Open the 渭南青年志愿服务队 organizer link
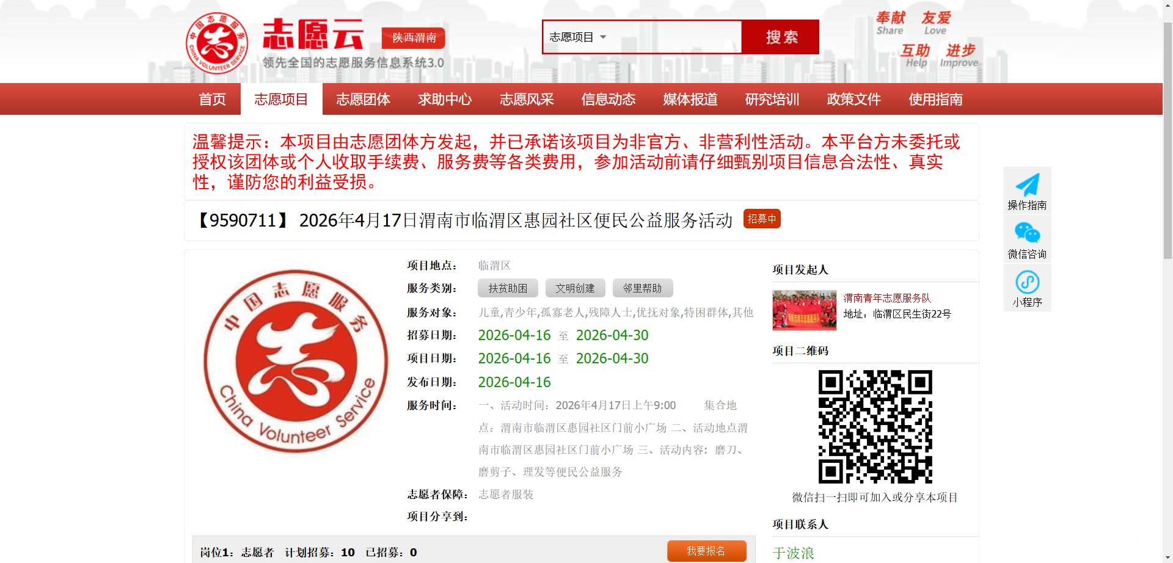The image size is (1173, 563). coord(887,298)
